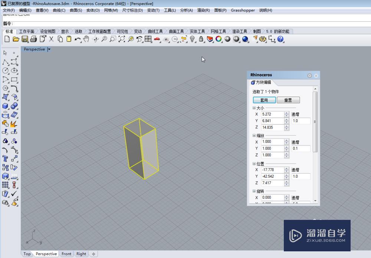The image size is (371, 258).
Task: Click the checkmark icon in the left toolbar
Action: tap(14, 194)
